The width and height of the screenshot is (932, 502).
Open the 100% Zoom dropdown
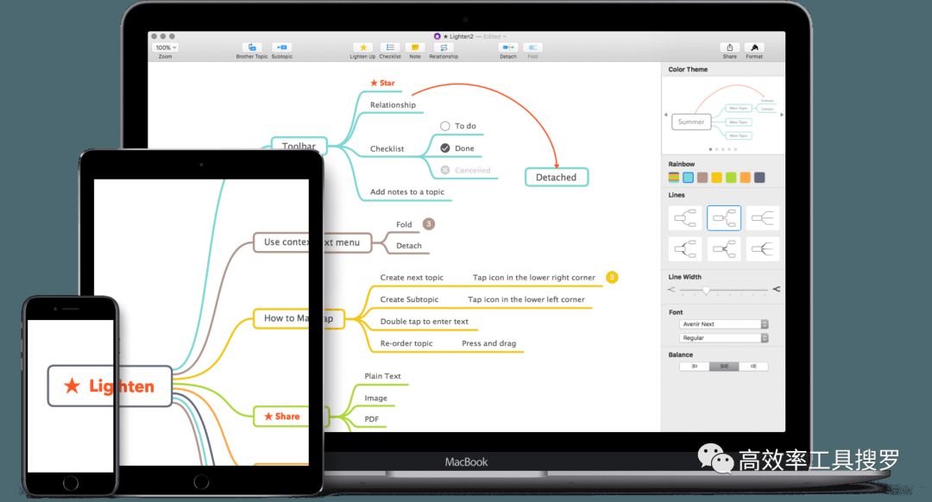click(x=165, y=47)
